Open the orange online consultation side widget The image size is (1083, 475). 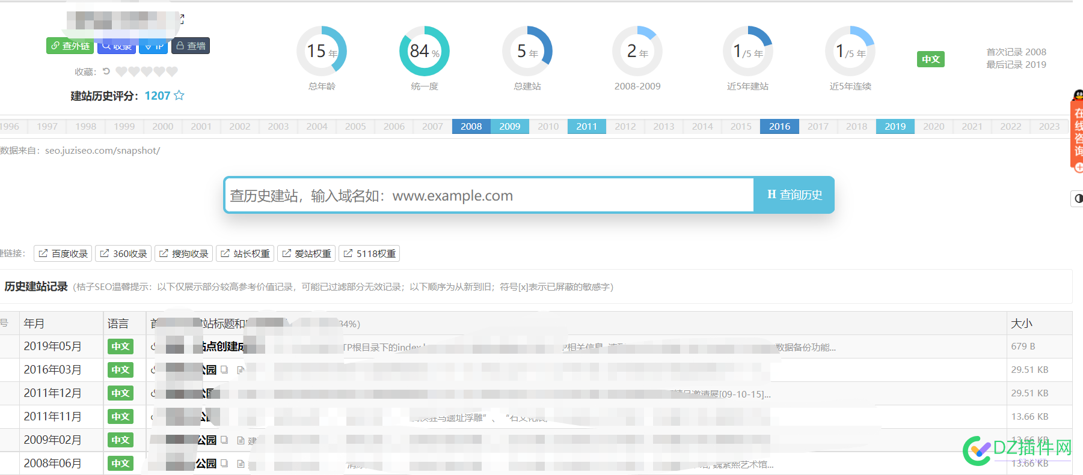pos(1077,132)
